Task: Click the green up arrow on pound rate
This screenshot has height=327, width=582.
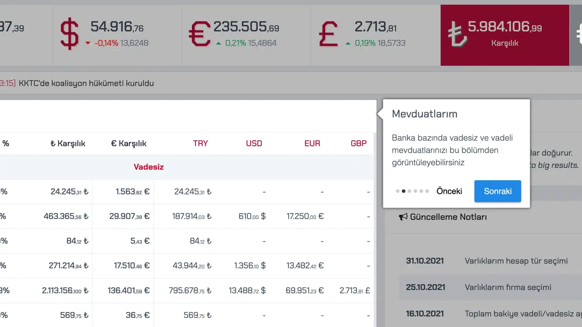Action: click(x=348, y=43)
